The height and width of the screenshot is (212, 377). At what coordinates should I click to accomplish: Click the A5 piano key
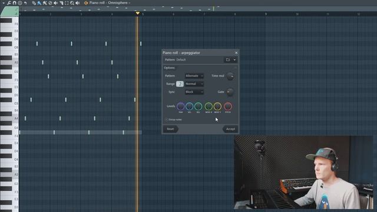click(x=9, y=62)
